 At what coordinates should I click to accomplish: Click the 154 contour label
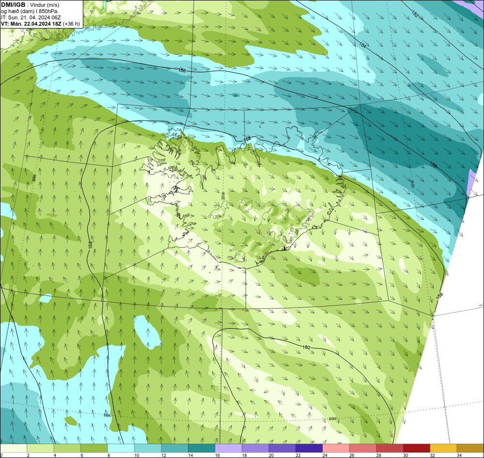[363, 45]
